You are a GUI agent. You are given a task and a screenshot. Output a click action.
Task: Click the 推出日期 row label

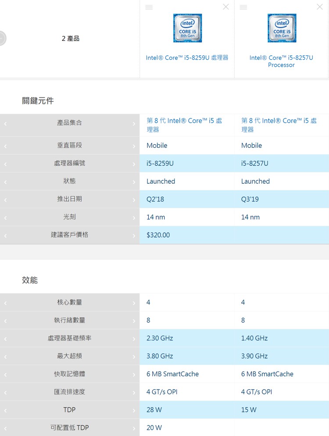[x=69, y=199]
